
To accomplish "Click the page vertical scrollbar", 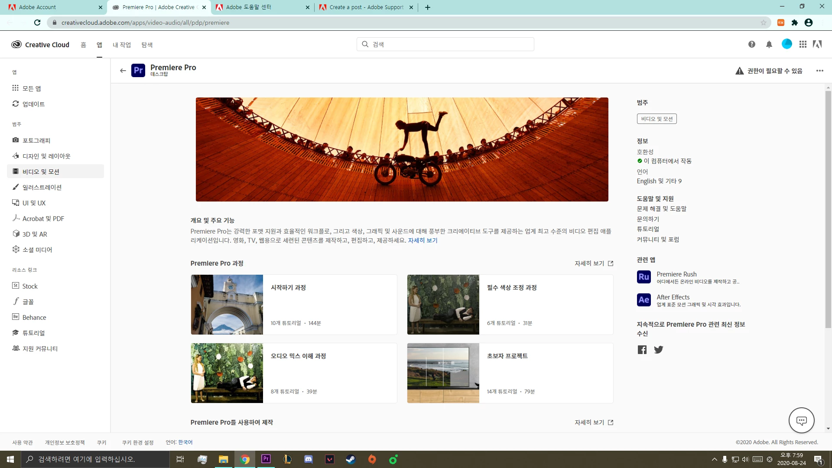I will (828, 208).
